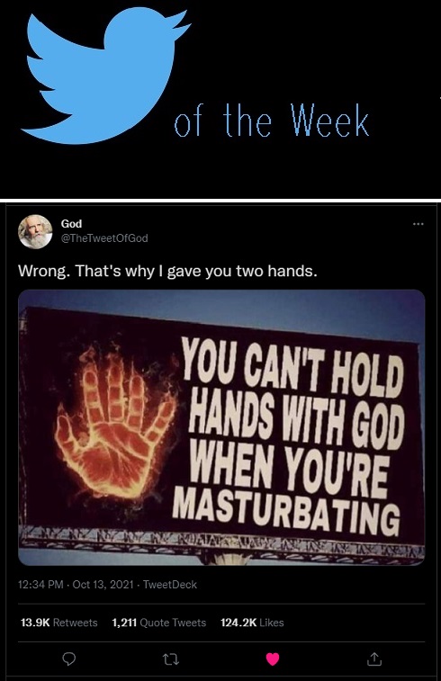
Task: Open God's profile avatar picture
Action: [35, 231]
